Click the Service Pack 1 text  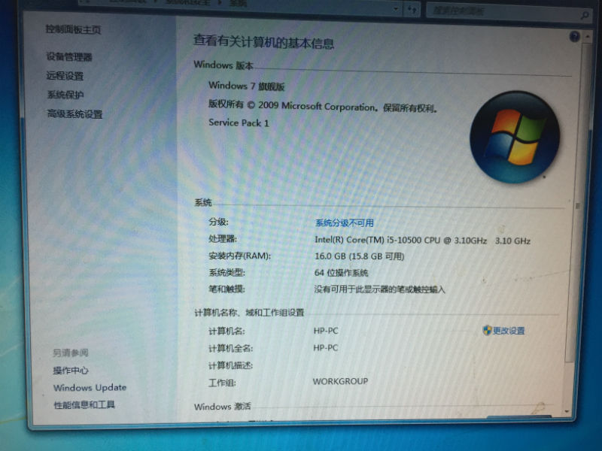[239, 123]
